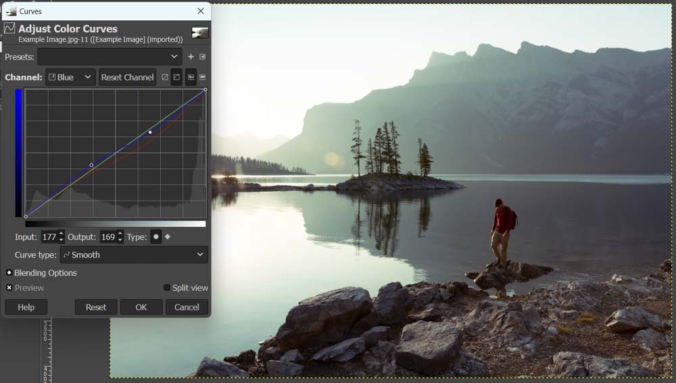Enable the Split view checkbox
This screenshot has height=383, width=676.
click(x=167, y=287)
